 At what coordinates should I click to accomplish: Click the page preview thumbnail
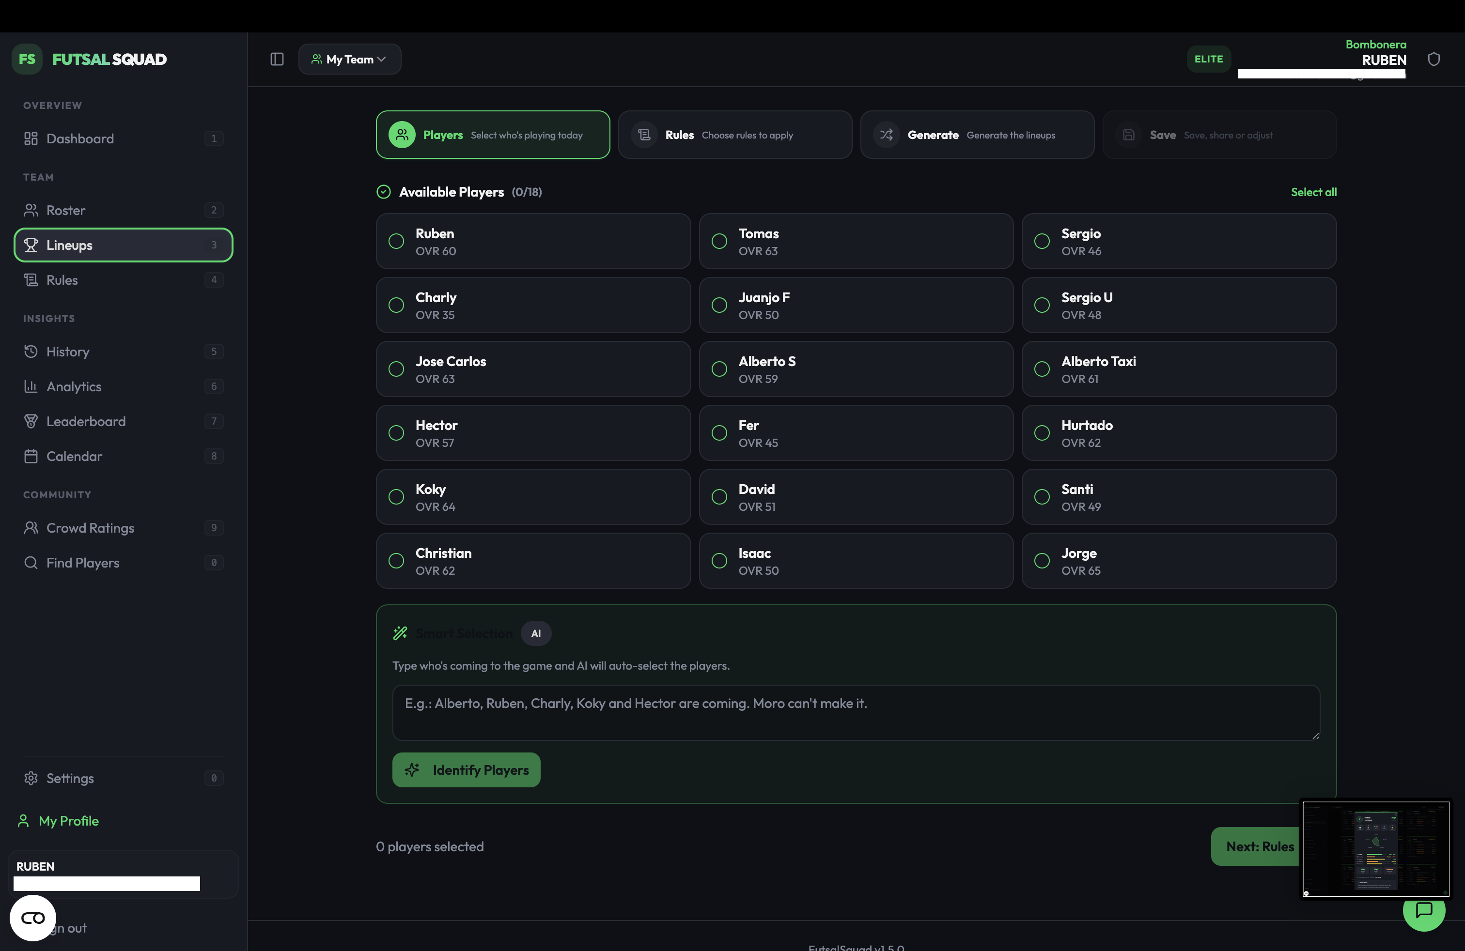tap(1376, 849)
